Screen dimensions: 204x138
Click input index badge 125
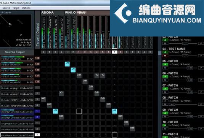point(37,64)
